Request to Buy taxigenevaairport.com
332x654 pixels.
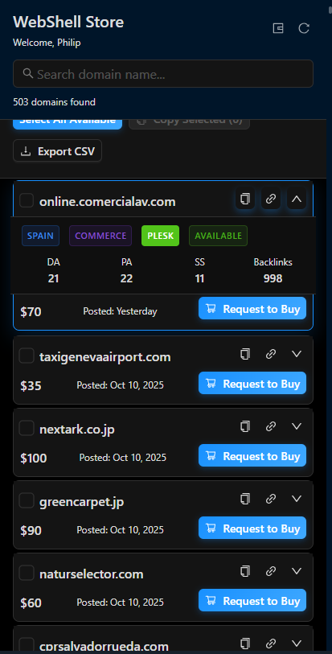tap(252, 383)
